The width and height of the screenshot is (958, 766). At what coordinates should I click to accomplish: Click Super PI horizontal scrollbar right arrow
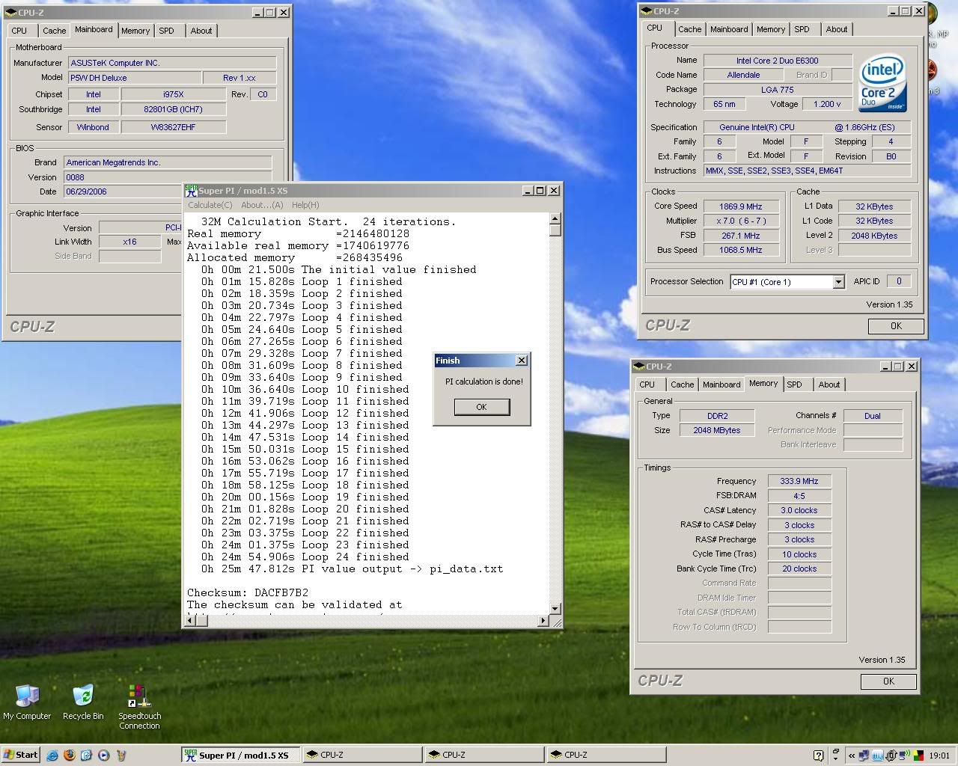(543, 620)
